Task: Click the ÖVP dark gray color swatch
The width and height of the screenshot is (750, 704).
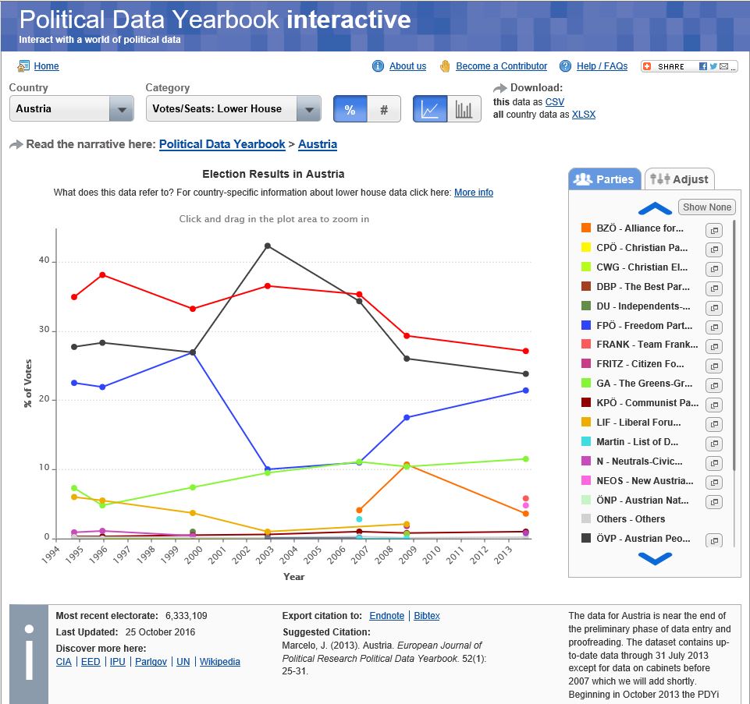Action: [x=586, y=538]
